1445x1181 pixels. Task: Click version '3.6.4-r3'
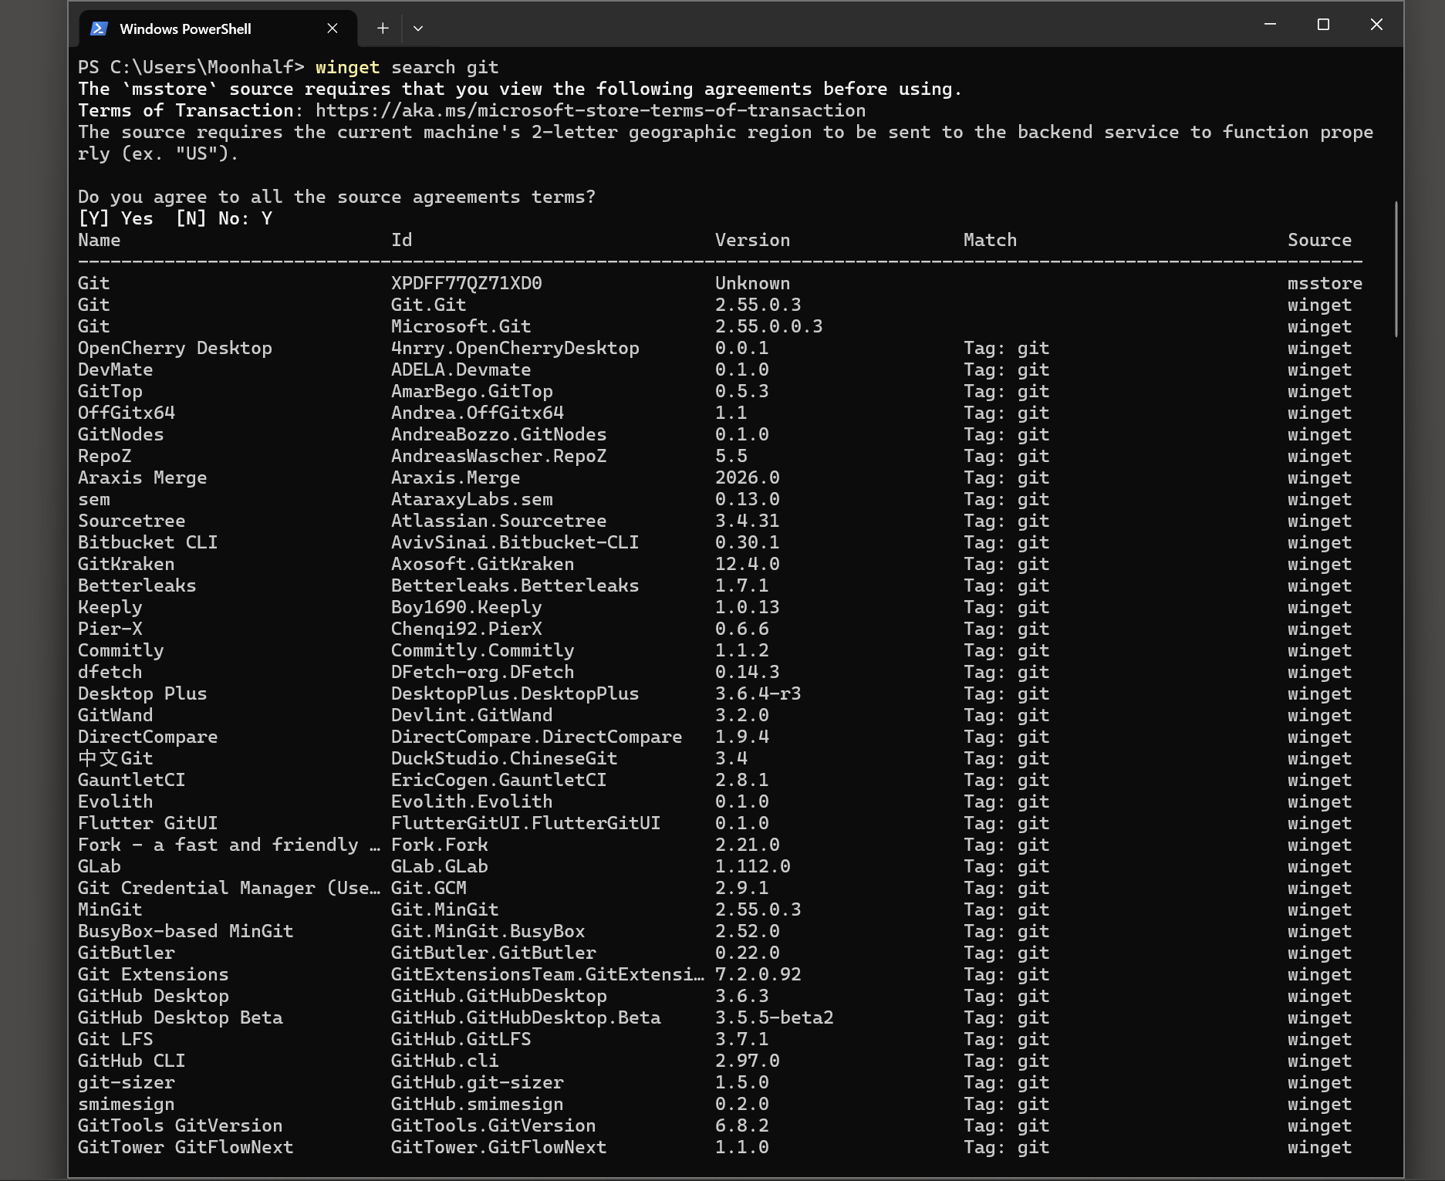(x=758, y=693)
